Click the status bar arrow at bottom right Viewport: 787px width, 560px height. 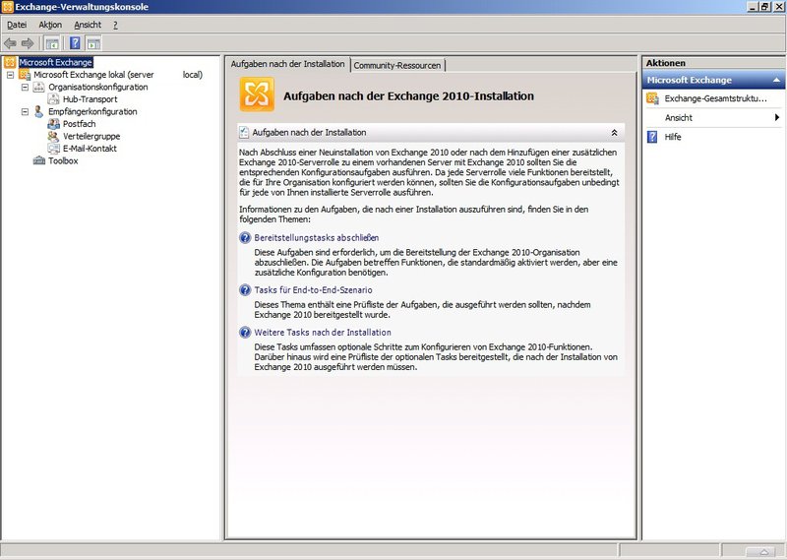pyautogui.click(x=764, y=552)
